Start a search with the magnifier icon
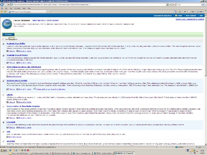 pyautogui.click(x=203, y=5)
